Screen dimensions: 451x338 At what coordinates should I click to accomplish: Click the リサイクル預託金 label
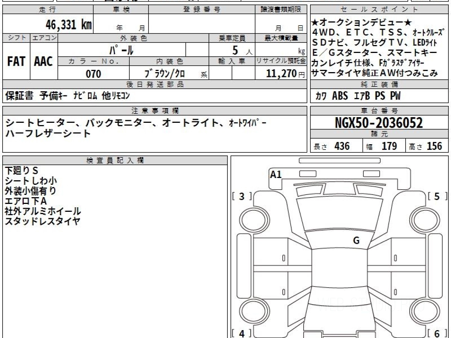pos(281,61)
